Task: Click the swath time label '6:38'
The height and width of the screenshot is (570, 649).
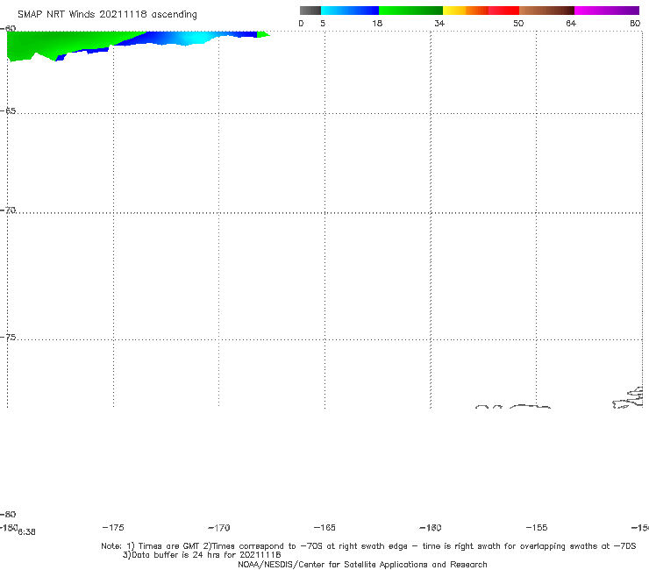Action: click(26, 532)
